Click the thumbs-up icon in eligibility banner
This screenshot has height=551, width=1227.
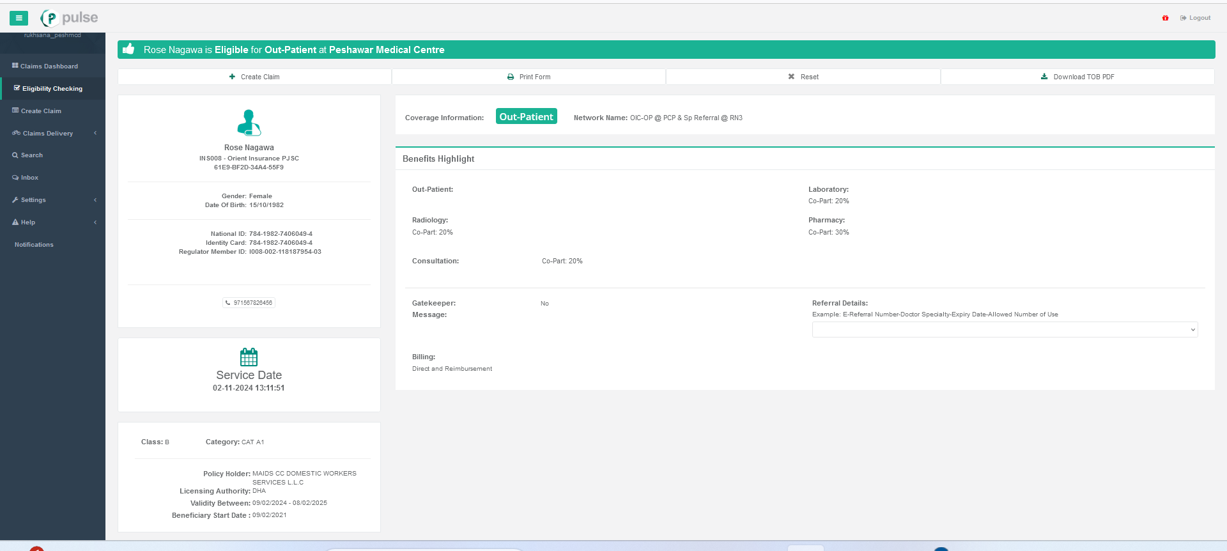coord(128,49)
